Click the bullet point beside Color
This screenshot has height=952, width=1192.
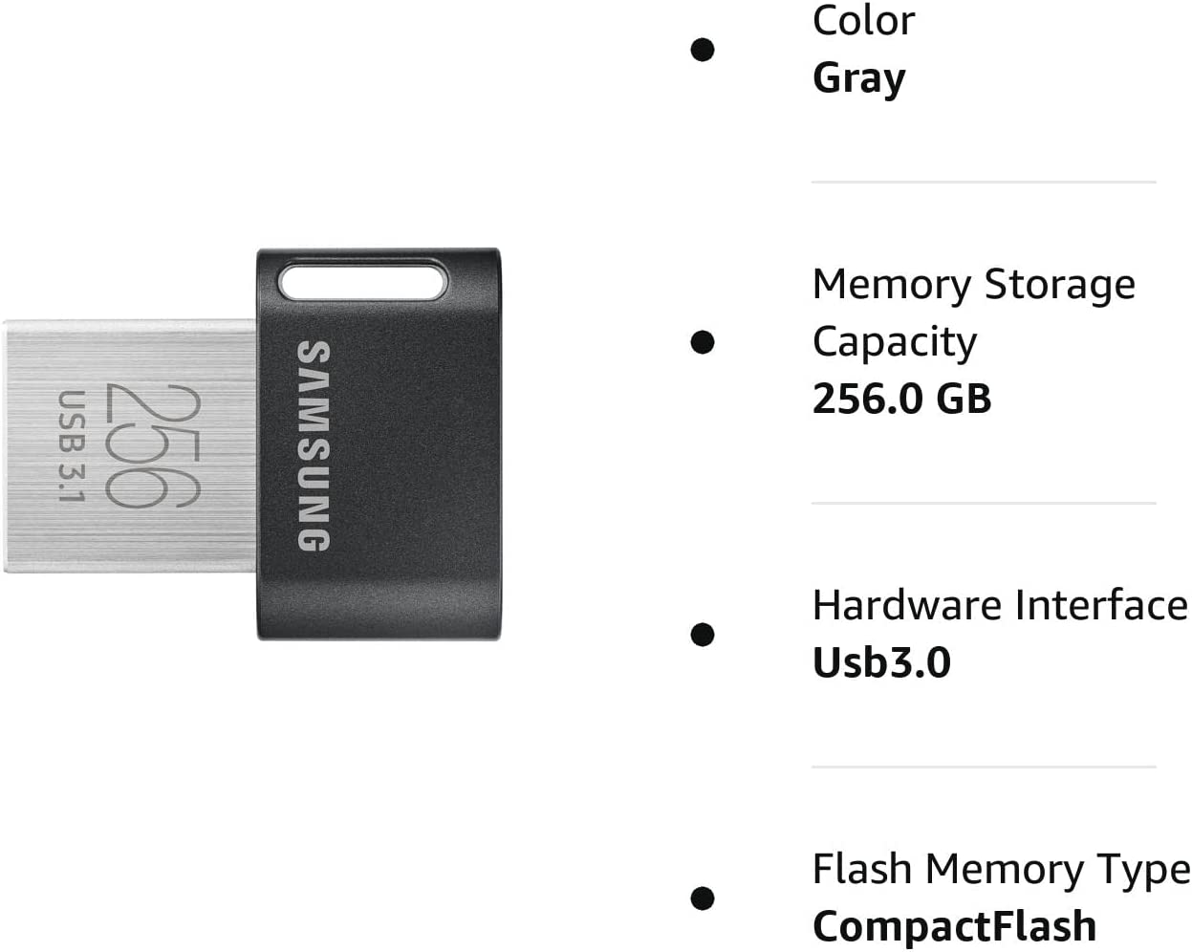click(703, 50)
